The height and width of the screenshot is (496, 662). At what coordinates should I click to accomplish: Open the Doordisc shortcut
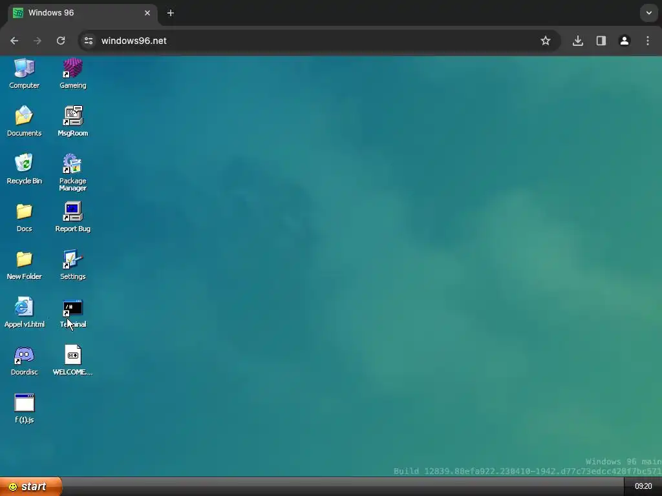pyautogui.click(x=24, y=360)
